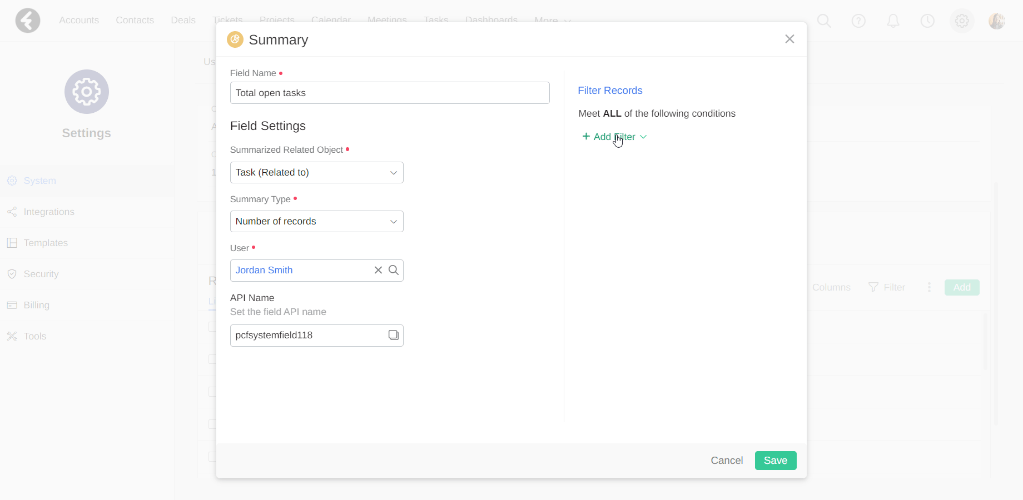Open the notifications bell
The image size is (1023, 500).
click(x=893, y=21)
